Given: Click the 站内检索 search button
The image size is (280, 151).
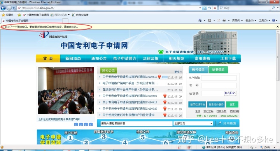Looking at the screenshot, I should pyautogui.click(x=227, y=123).
